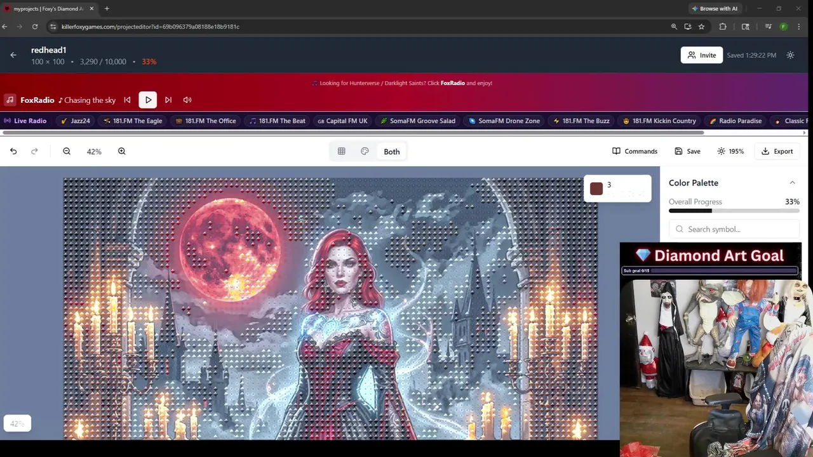Click the 42% zoom level text
813x457 pixels.
click(94, 152)
